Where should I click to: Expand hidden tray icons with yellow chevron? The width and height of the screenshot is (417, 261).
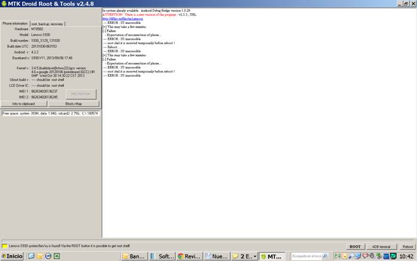click(345, 256)
